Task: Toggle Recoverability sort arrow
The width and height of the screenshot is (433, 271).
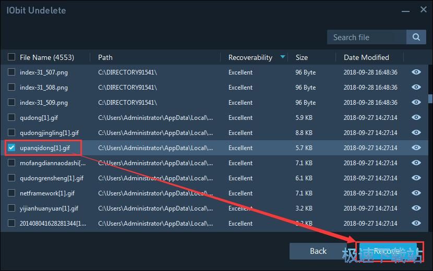Action: point(283,57)
